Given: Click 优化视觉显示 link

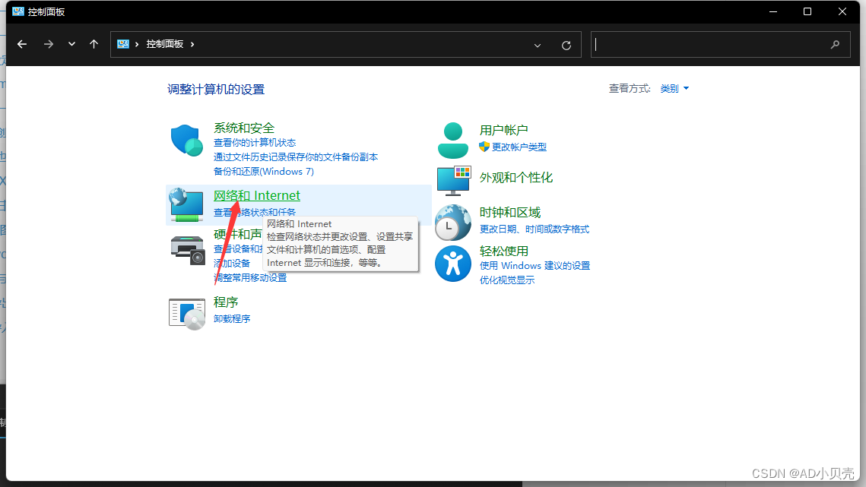Looking at the screenshot, I should [507, 280].
